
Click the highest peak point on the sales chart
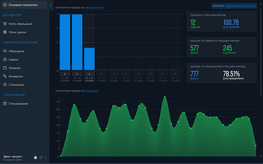coord(165,97)
